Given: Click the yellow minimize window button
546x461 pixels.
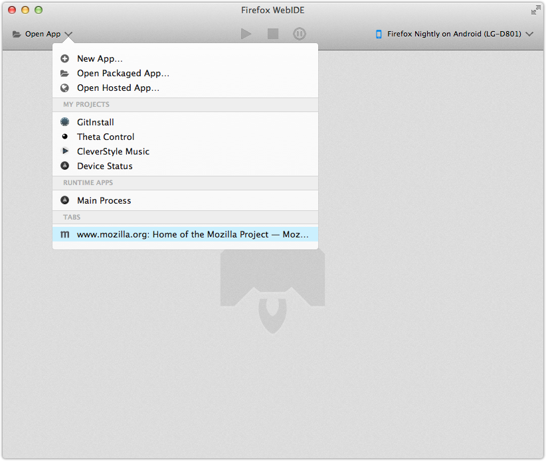Looking at the screenshot, I should [x=25, y=10].
